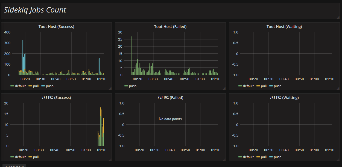Toggle default series in Toot Host (Waiting) legend

click(248, 86)
